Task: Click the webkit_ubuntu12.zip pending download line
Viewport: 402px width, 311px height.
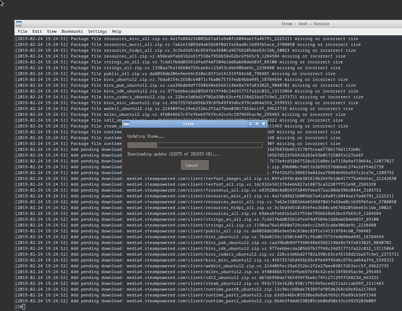Action: pos(202,266)
